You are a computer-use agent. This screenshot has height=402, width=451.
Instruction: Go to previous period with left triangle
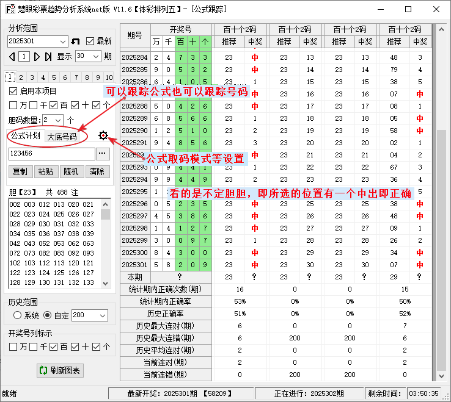(x=12, y=56)
